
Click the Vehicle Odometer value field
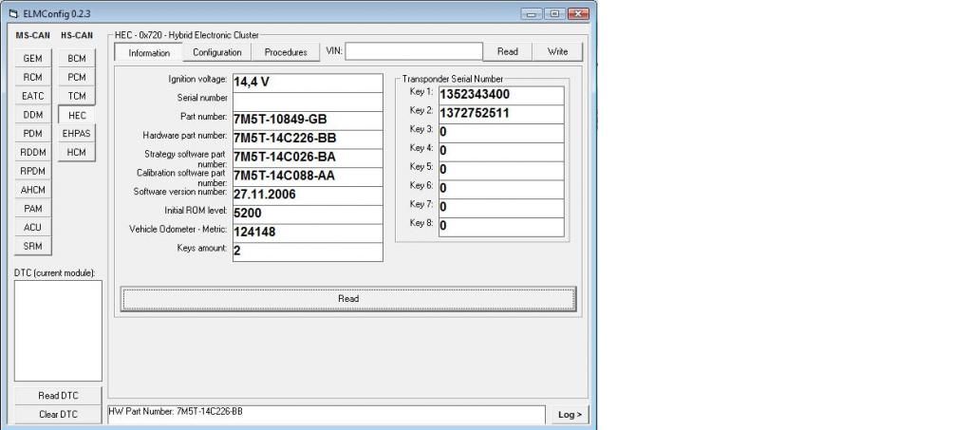tap(307, 231)
